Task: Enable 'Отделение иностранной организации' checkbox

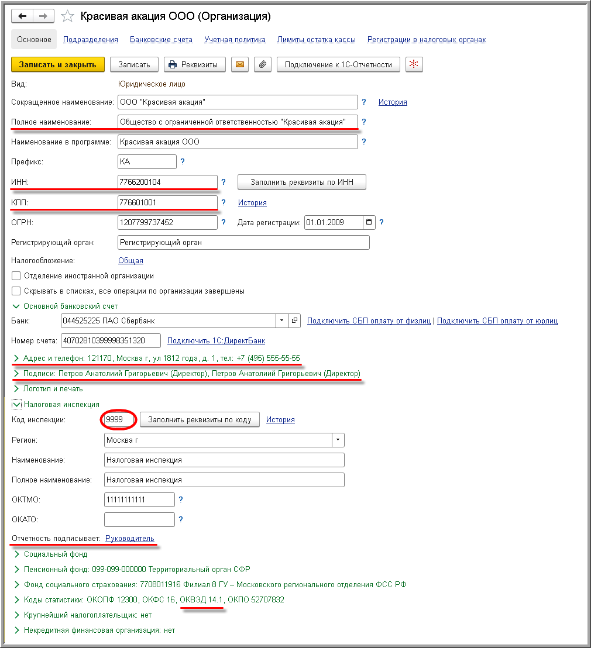Action: coord(16,275)
